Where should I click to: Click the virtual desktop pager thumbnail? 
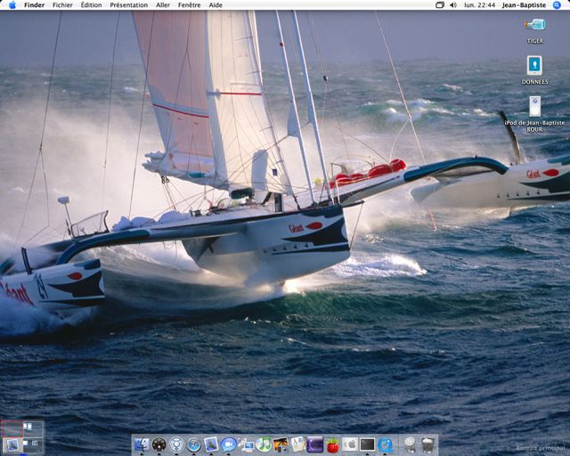pyautogui.click(x=22, y=436)
